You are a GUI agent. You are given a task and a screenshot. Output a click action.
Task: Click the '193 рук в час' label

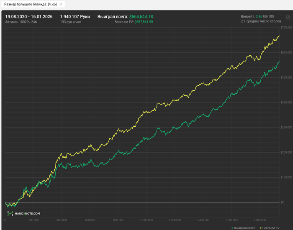70,22
